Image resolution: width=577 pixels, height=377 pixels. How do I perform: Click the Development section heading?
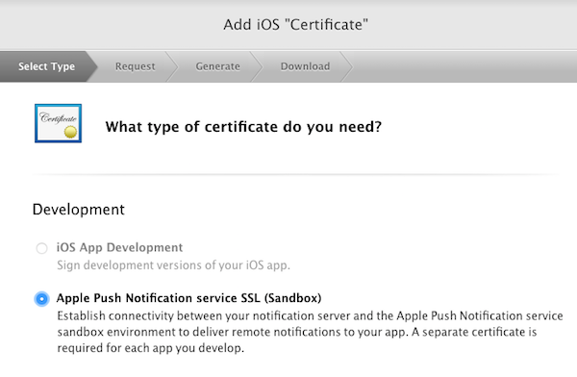[79, 210]
